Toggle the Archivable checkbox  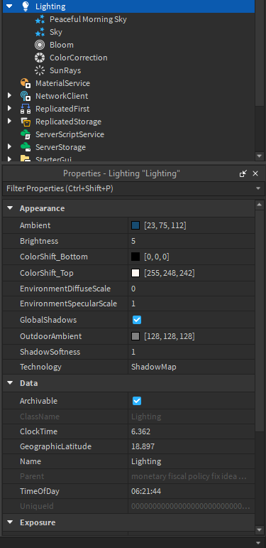(137, 401)
